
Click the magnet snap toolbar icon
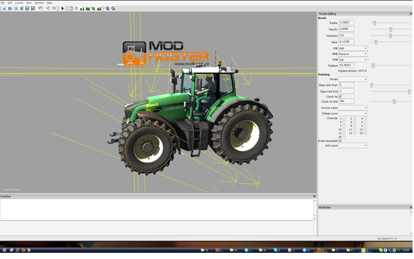(76, 8)
